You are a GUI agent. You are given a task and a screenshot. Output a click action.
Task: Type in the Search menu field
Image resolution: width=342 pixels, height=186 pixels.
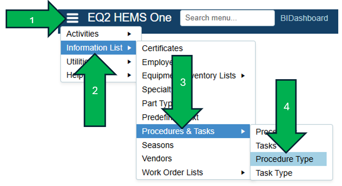pyautogui.click(x=227, y=18)
